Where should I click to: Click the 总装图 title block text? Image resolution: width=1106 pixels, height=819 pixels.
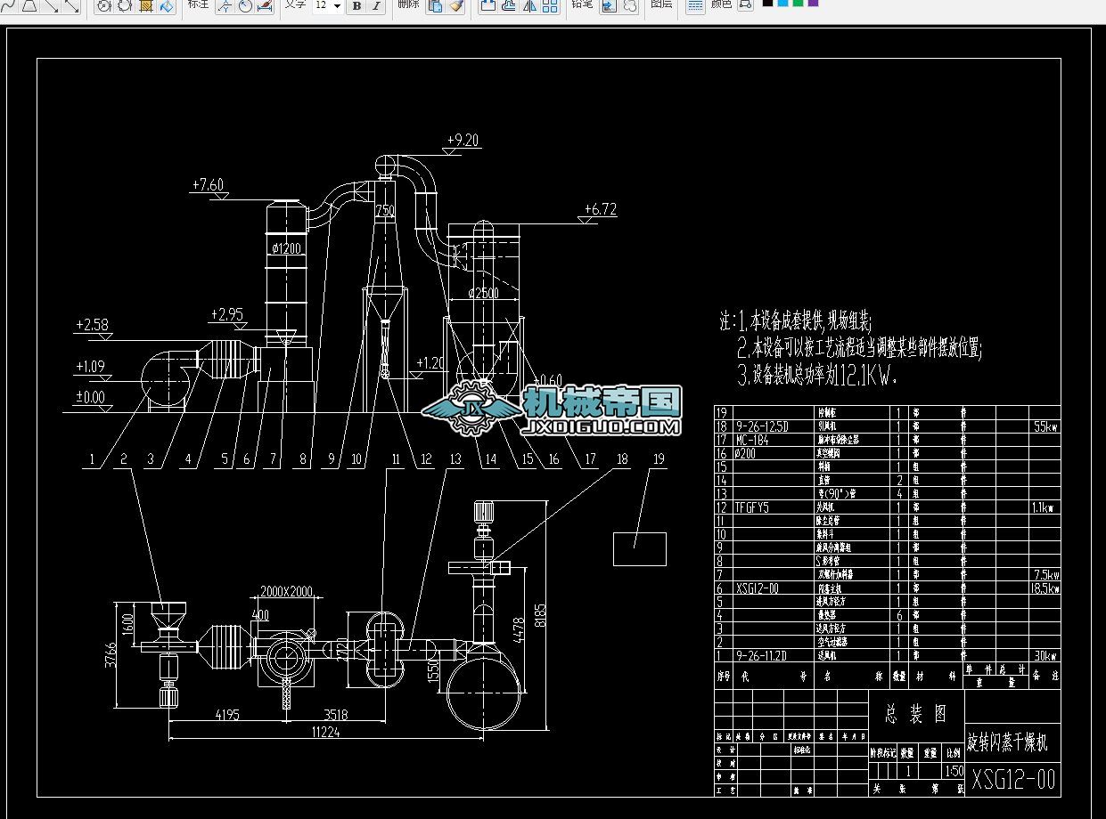point(916,713)
